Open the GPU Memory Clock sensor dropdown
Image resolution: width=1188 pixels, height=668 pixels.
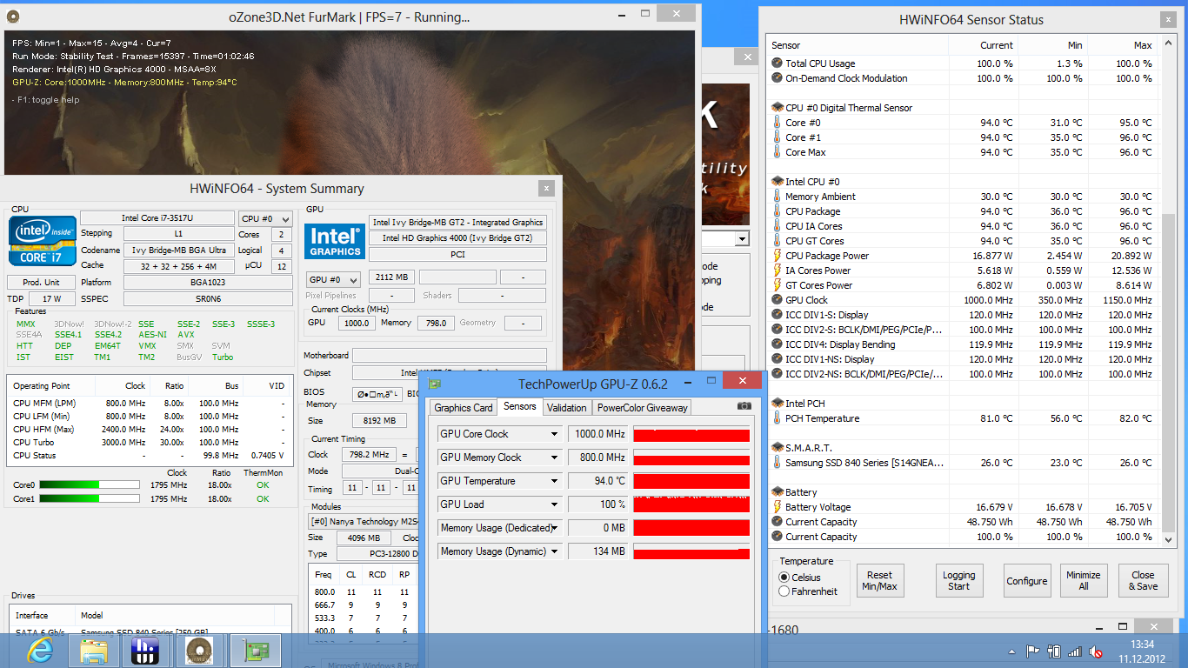point(554,458)
